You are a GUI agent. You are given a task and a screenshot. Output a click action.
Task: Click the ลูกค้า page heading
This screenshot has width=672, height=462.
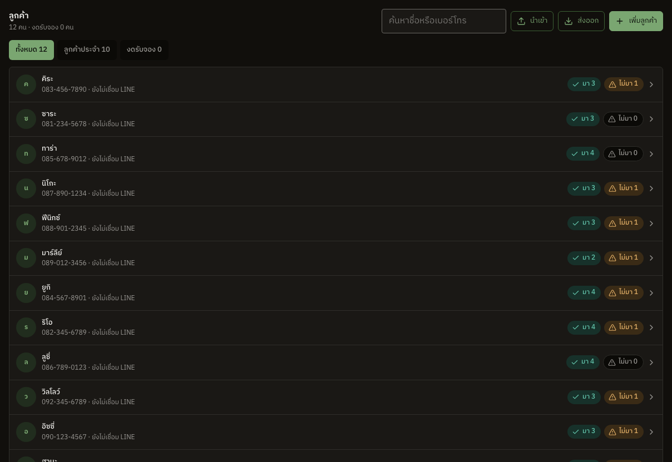(19, 16)
